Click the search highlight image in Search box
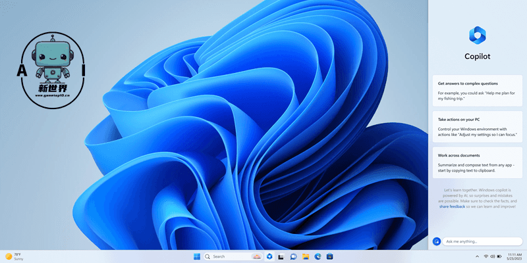Screen dimensions: 527x263 [x=257, y=256]
